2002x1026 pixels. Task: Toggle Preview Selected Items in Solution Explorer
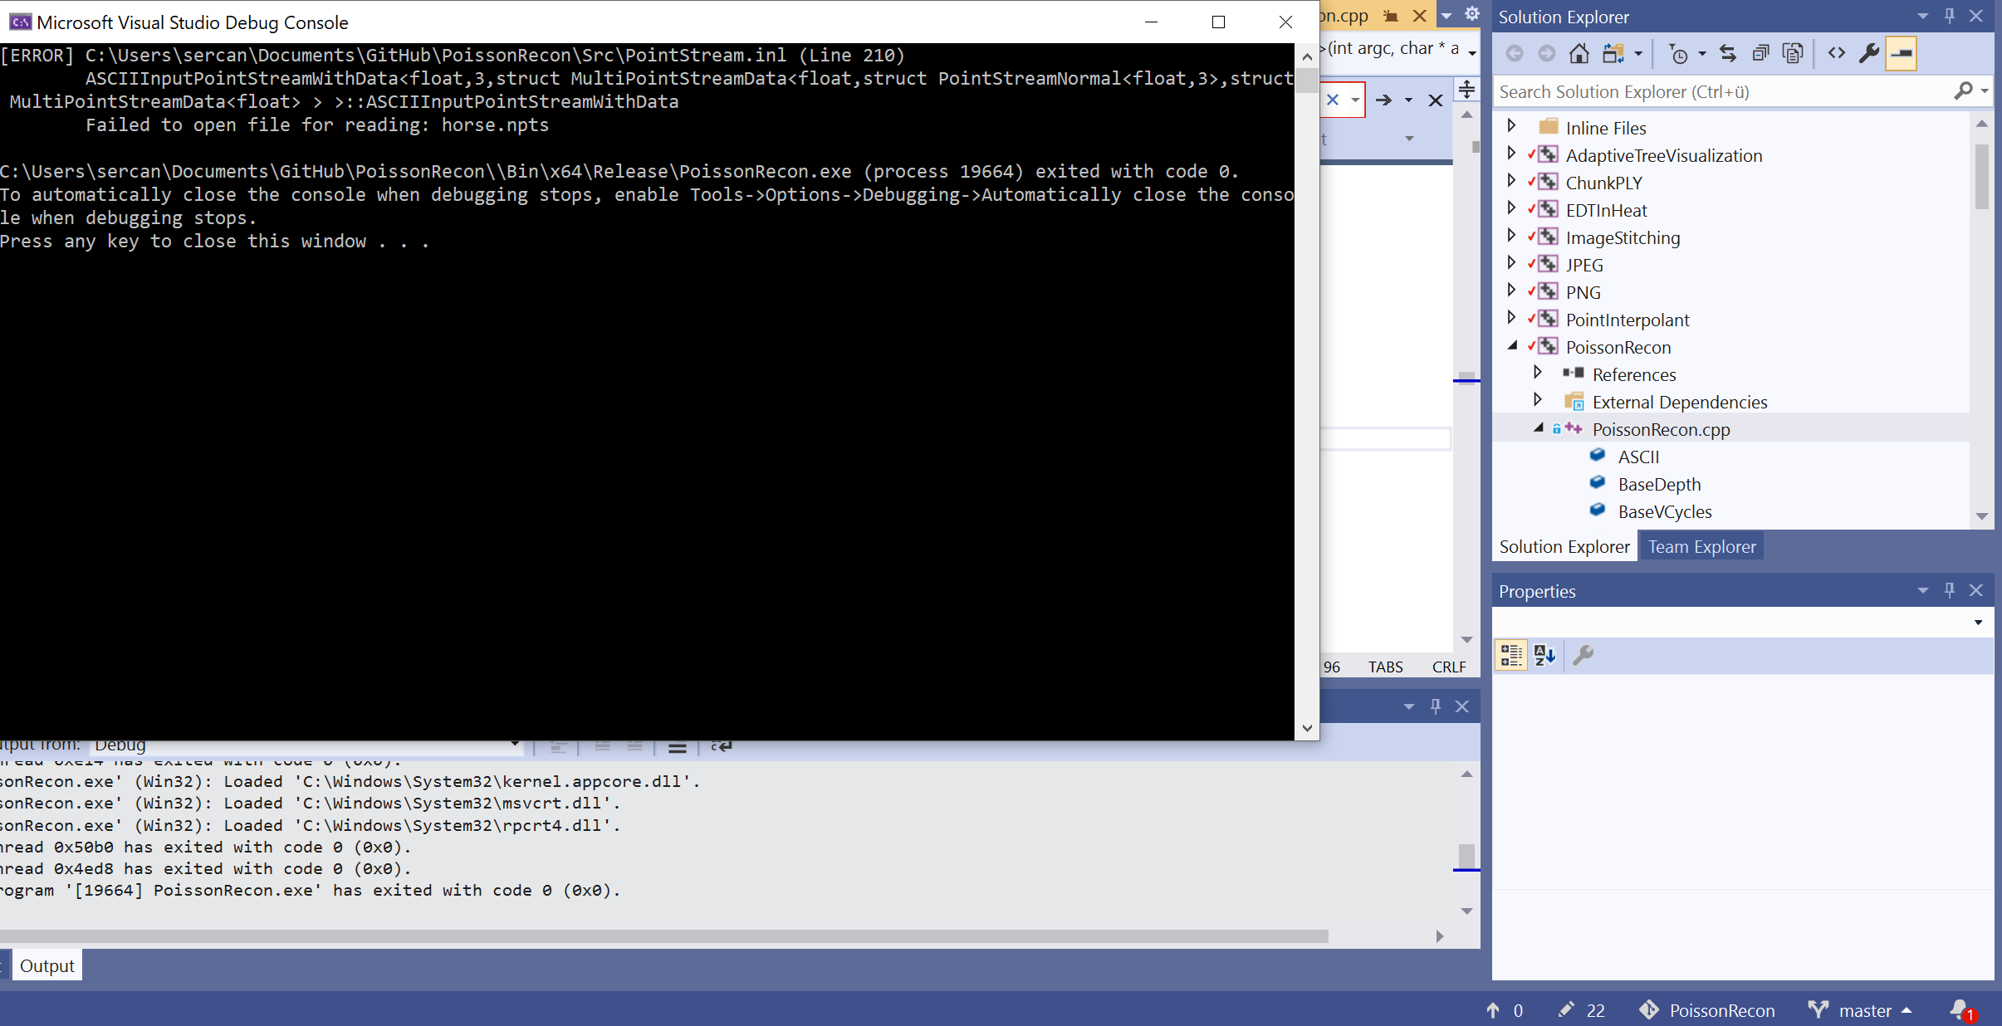coord(1902,52)
